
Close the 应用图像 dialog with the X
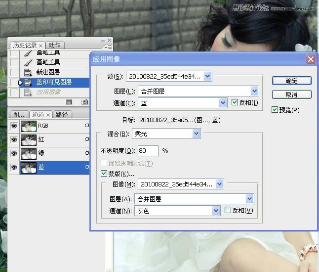310,59
